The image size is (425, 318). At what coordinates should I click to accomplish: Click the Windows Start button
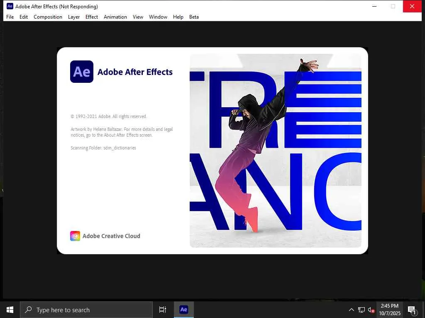(x=10, y=310)
